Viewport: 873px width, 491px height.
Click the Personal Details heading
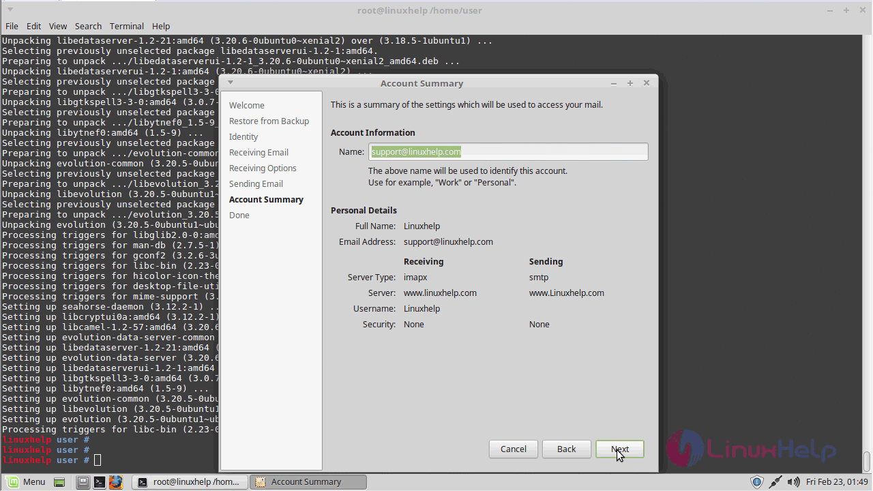pyautogui.click(x=364, y=210)
